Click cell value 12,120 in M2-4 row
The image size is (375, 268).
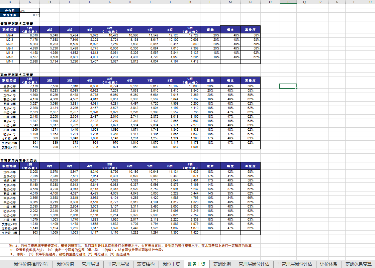coord(170,35)
